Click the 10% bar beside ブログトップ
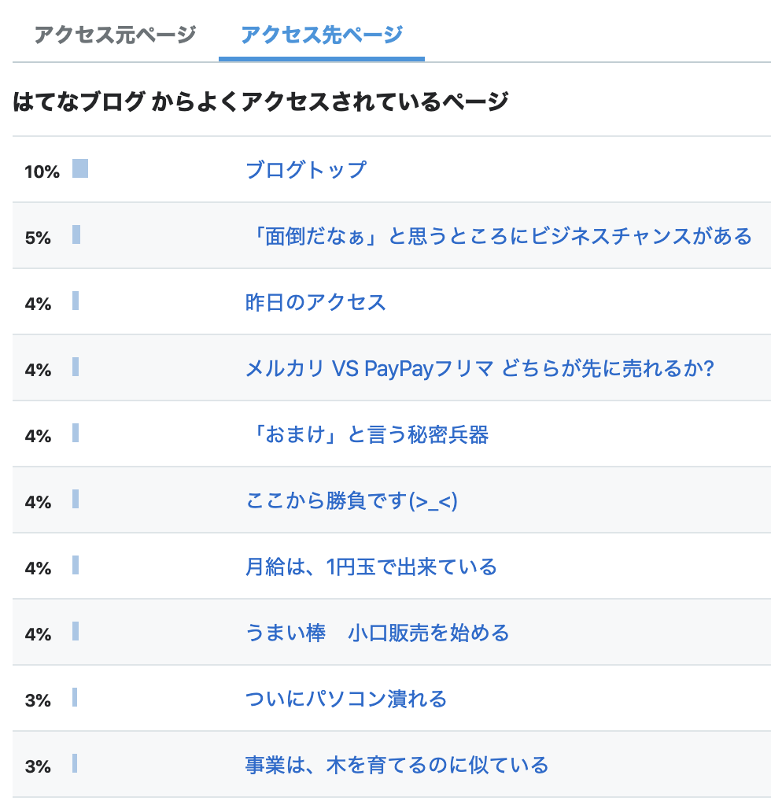Screen dimensions: 771x801 (80, 168)
